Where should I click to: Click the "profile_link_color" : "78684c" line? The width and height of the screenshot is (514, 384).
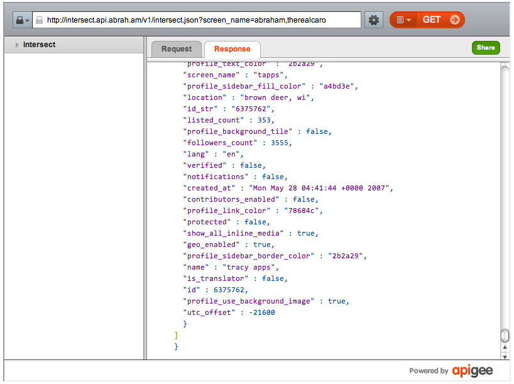(253, 211)
